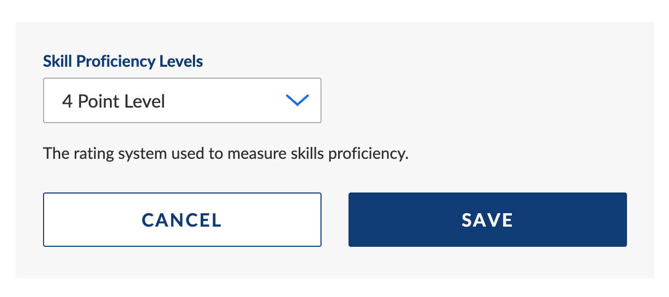Click the rating system description text
This screenshot has width=669, height=297.
pyautogui.click(x=226, y=154)
